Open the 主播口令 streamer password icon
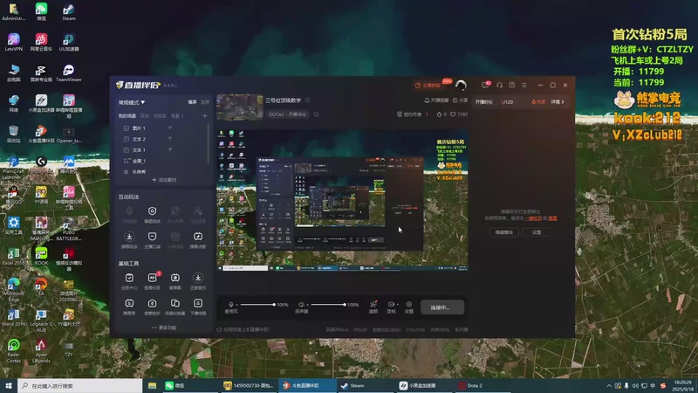The height and width of the screenshot is (393, 698). pyautogui.click(x=152, y=239)
